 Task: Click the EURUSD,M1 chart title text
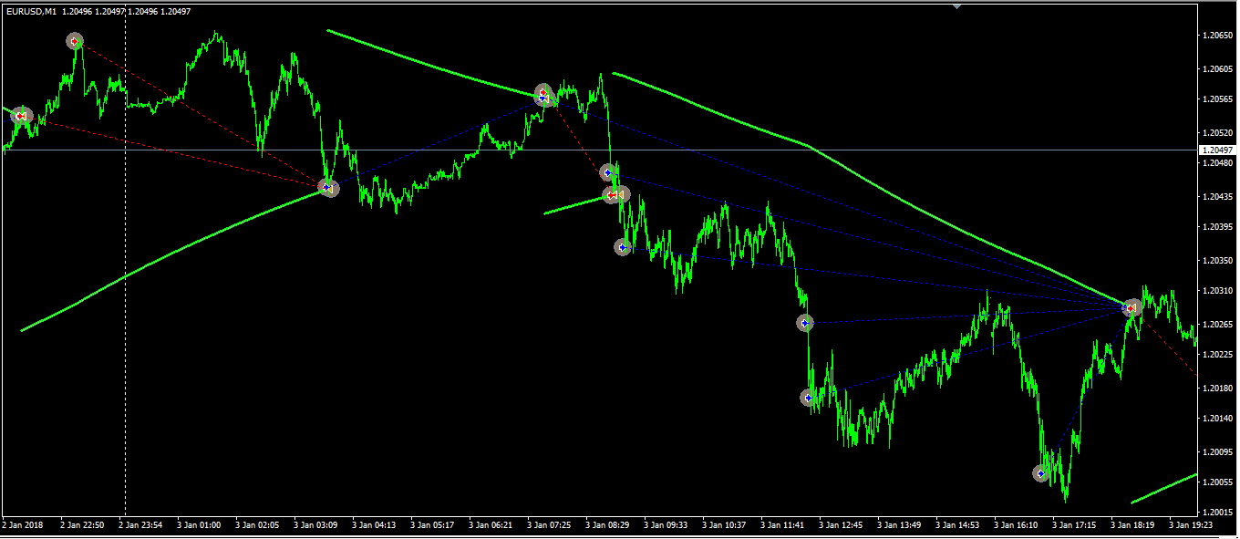[31, 11]
